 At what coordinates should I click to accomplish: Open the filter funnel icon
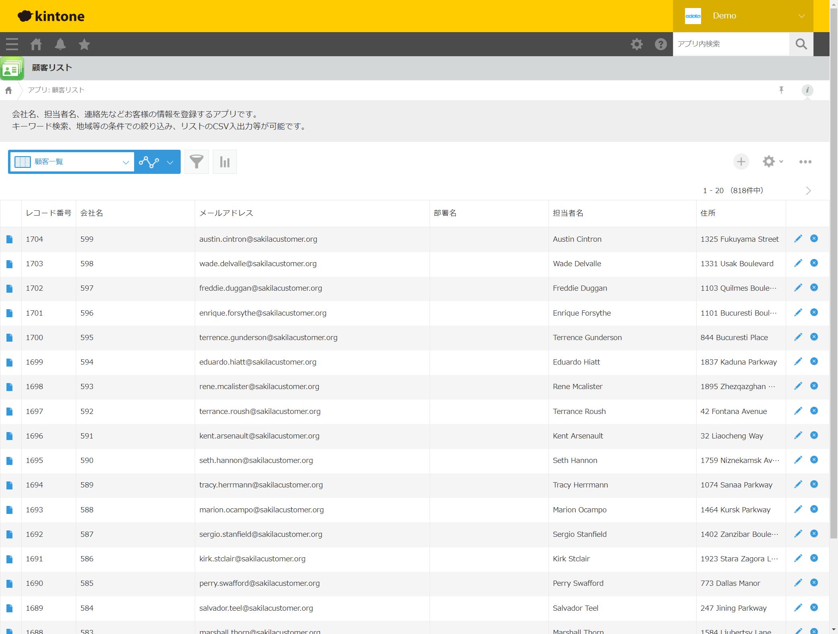click(196, 162)
